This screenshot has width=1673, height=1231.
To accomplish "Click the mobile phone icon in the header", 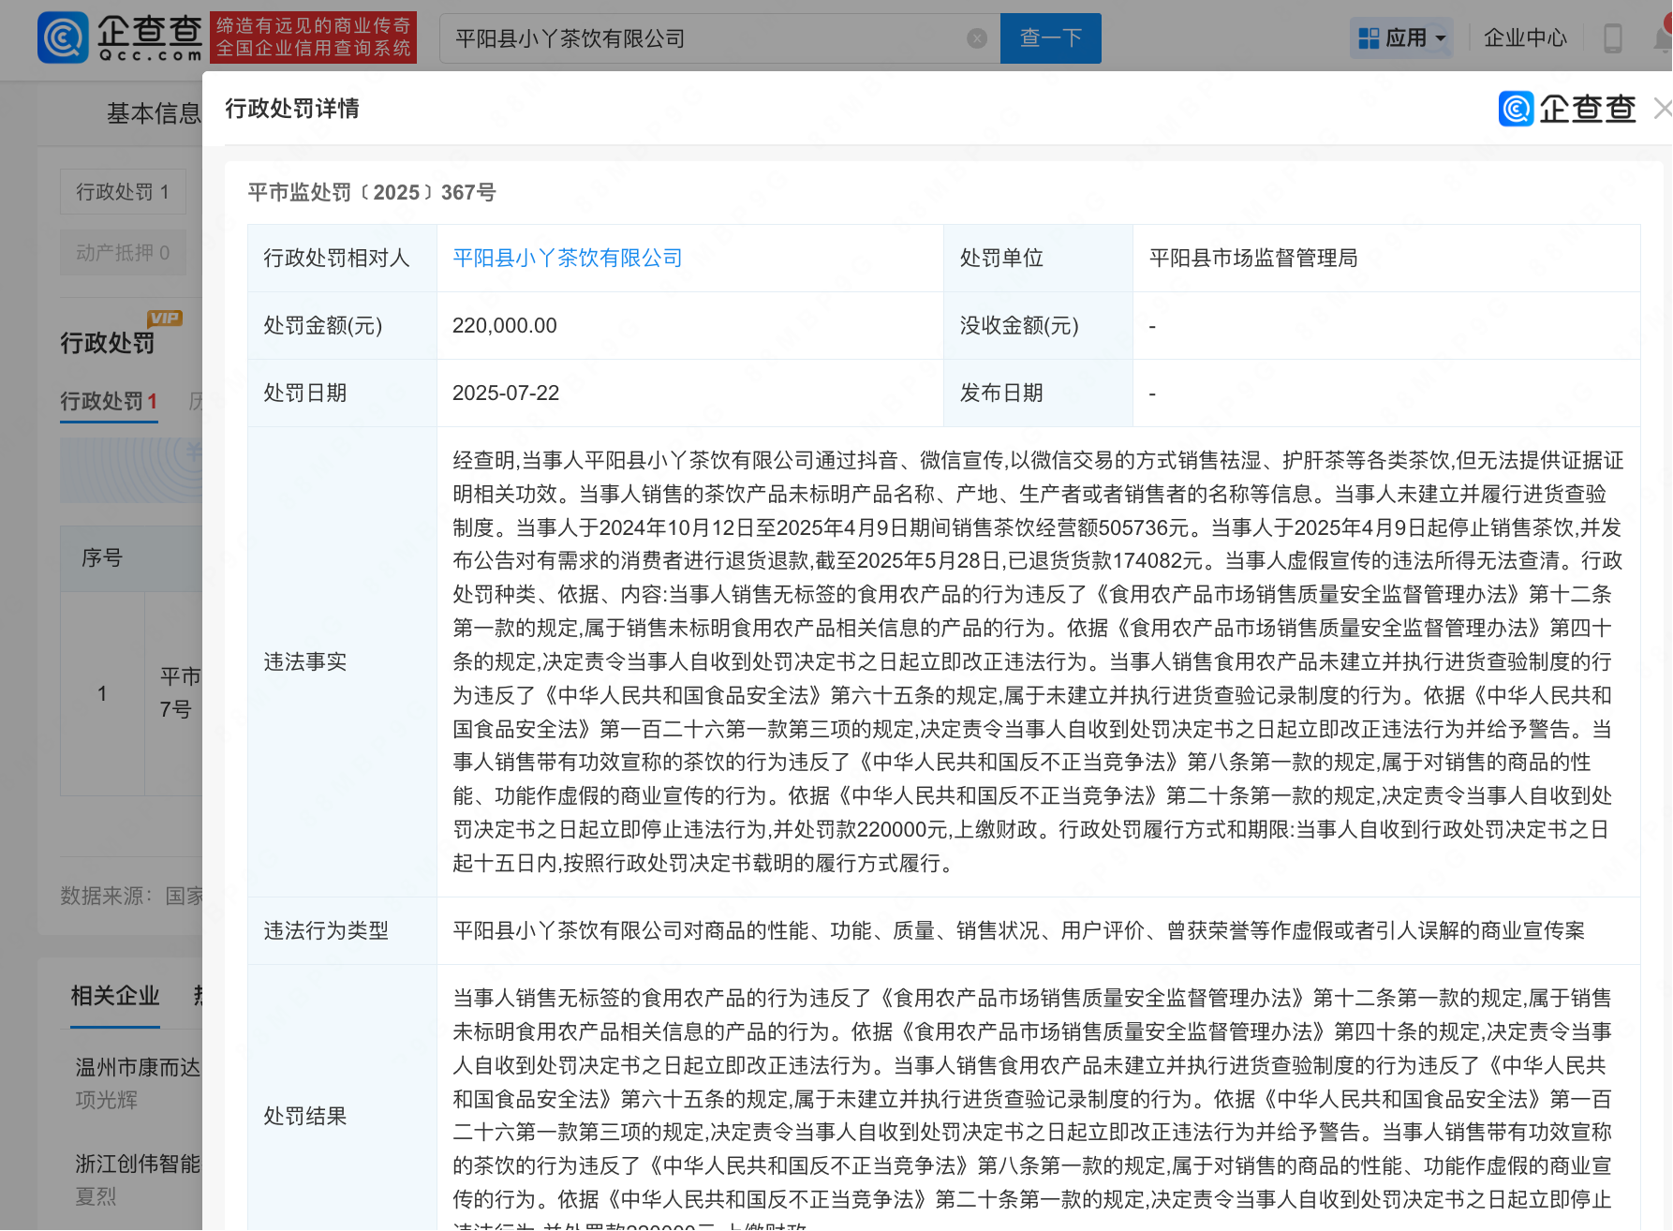I will coord(1613,38).
